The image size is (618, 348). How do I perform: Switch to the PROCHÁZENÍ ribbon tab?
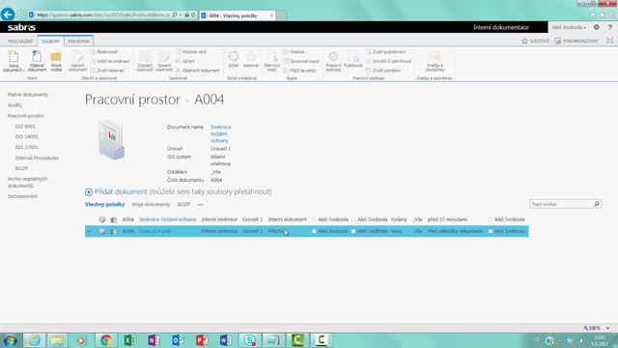point(20,41)
